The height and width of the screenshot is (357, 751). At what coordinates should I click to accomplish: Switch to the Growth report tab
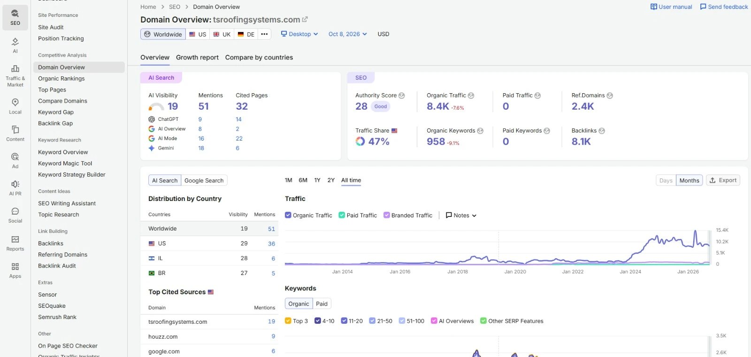click(197, 57)
